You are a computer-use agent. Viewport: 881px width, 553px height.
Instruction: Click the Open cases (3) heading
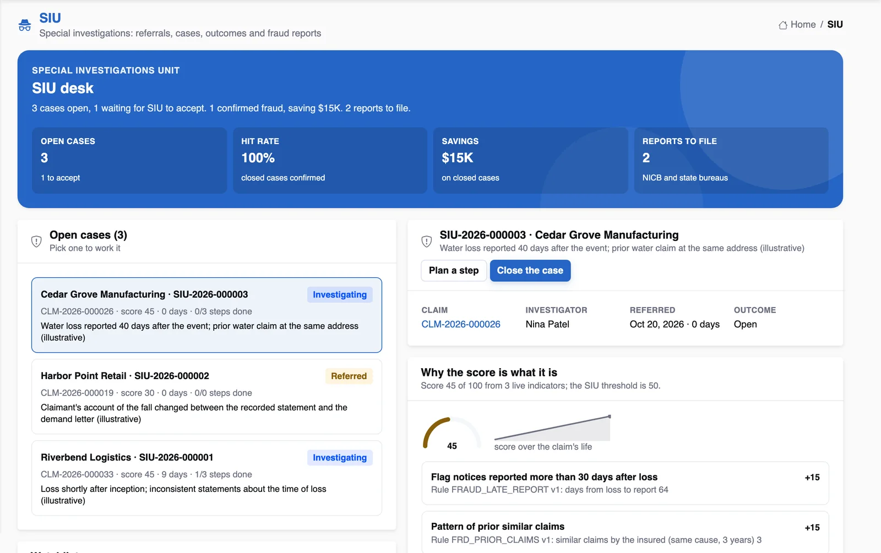coord(88,236)
